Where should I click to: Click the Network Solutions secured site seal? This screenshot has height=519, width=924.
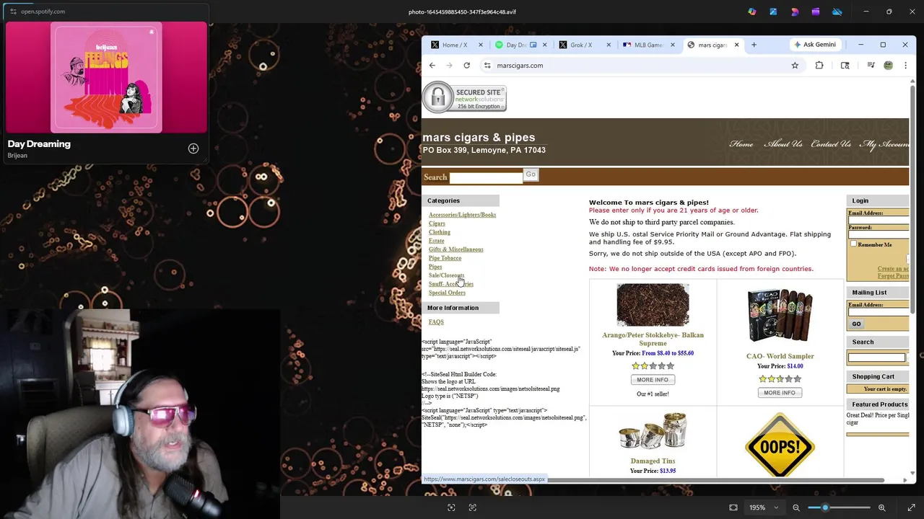464,98
